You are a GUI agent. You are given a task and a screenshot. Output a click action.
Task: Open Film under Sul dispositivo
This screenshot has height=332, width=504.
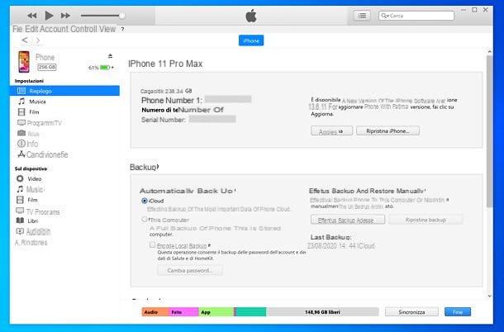32,200
